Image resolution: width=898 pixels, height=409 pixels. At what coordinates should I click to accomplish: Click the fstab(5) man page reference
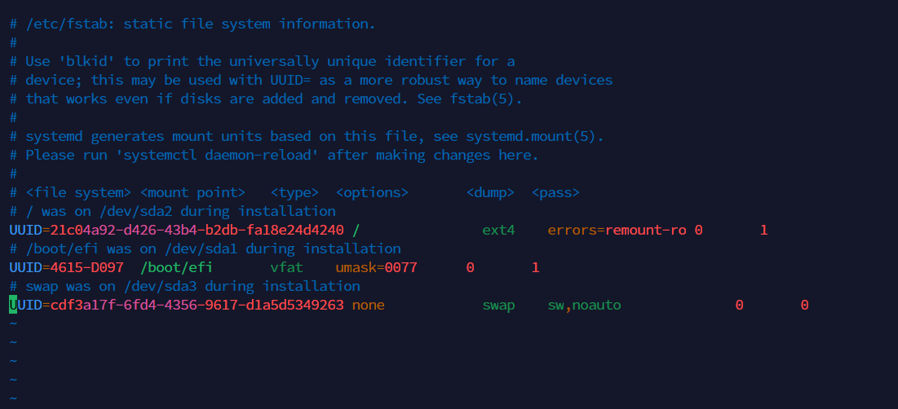click(486, 99)
